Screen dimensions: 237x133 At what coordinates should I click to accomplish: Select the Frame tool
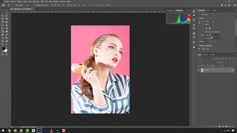(x=7, y=19)
